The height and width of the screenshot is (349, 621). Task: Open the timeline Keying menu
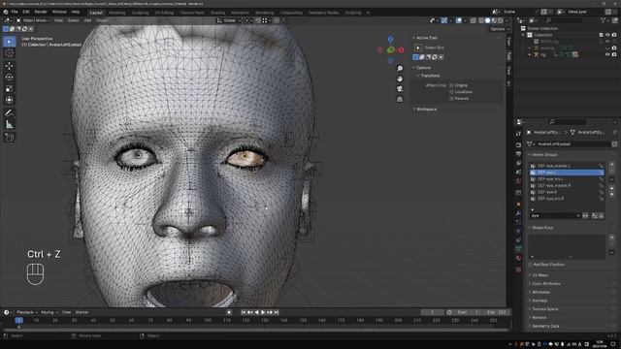pyautogui.click(x=49, y=312)
